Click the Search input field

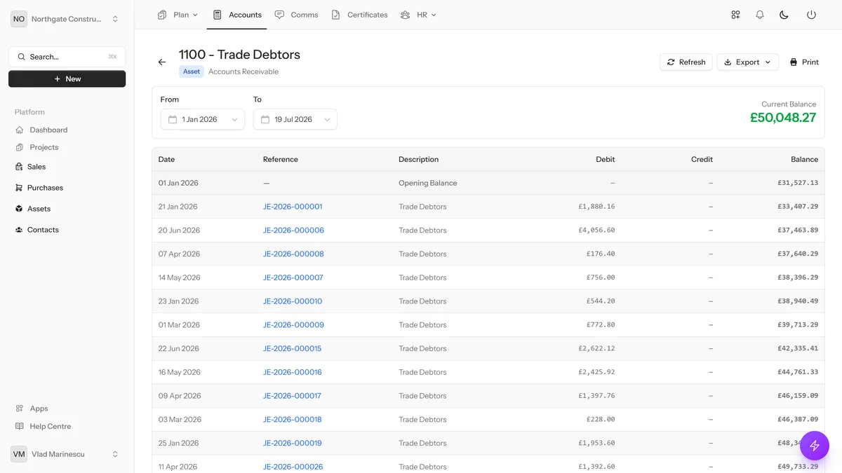click(67, 57)
